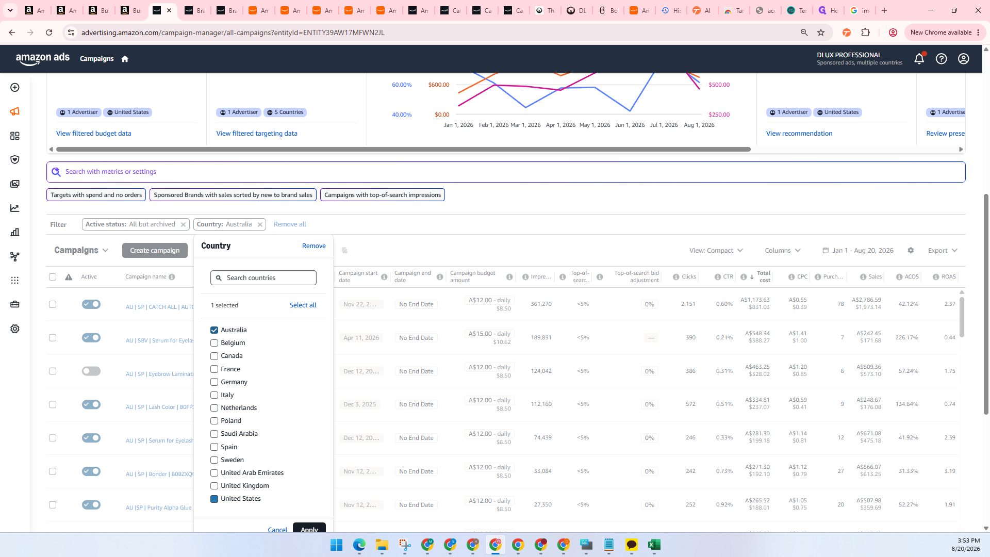The image size is (990, 557).
Task: Click the horizontal scrollbar under the cards
Action: click(403, 150)
